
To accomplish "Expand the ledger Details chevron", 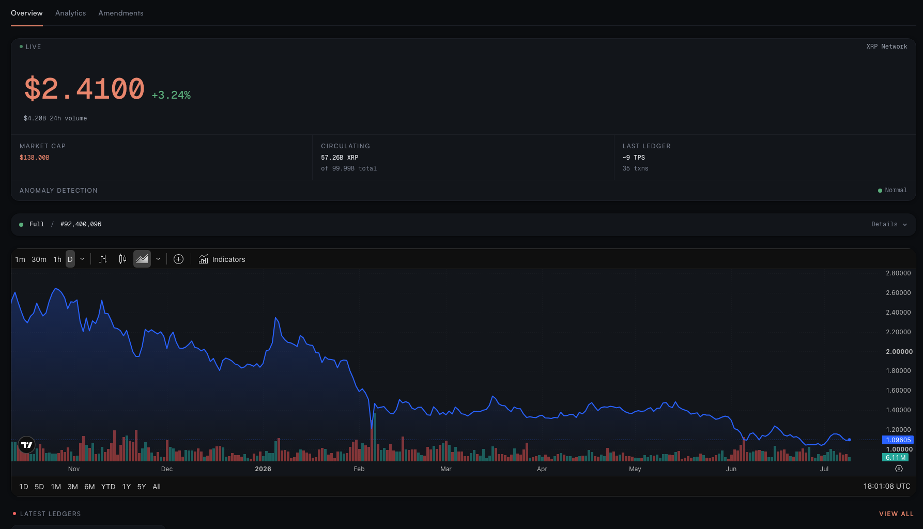I will [904, 225].
